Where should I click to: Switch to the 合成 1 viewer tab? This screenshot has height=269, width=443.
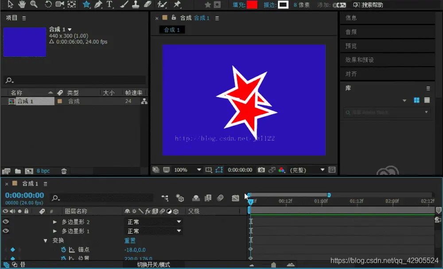tap(172, 30)
